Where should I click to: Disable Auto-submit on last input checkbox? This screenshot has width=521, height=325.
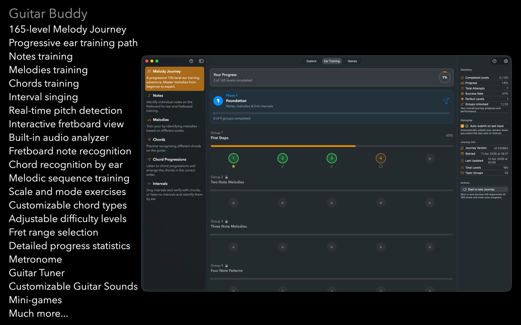click(462, 126)
